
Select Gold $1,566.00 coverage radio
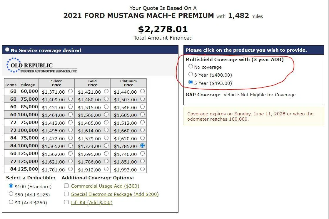pyautogui.click(x=106, y=114)
